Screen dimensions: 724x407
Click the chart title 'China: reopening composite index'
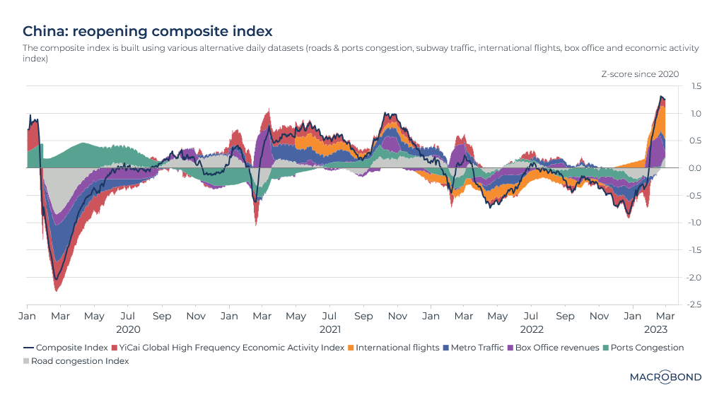(x=147, y=31)
